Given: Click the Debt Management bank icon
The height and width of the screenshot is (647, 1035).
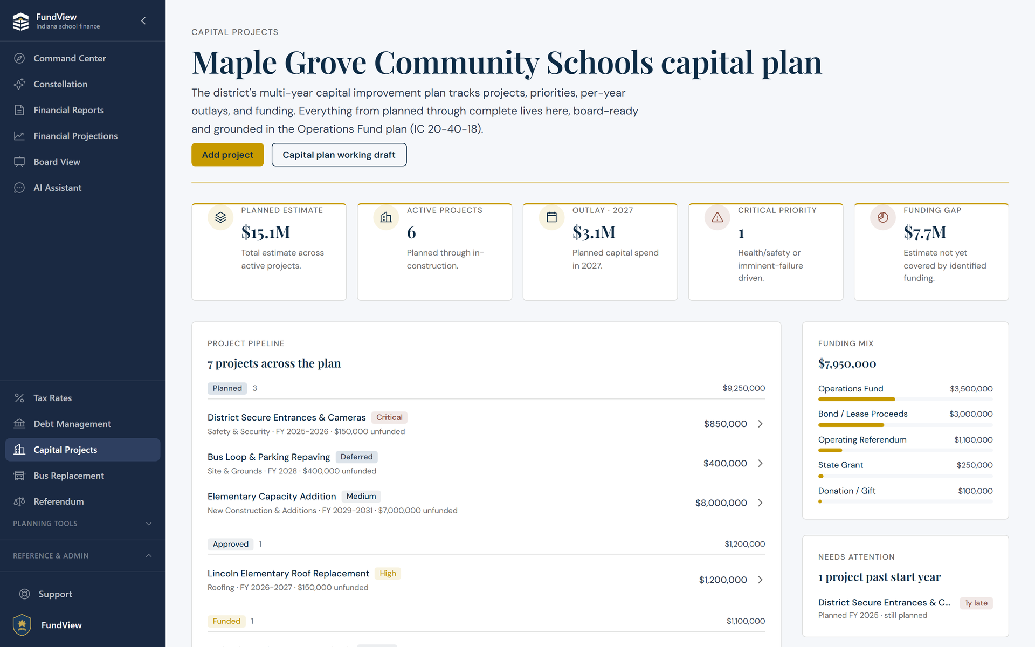Looking at the screenshot, I should 19,424.
